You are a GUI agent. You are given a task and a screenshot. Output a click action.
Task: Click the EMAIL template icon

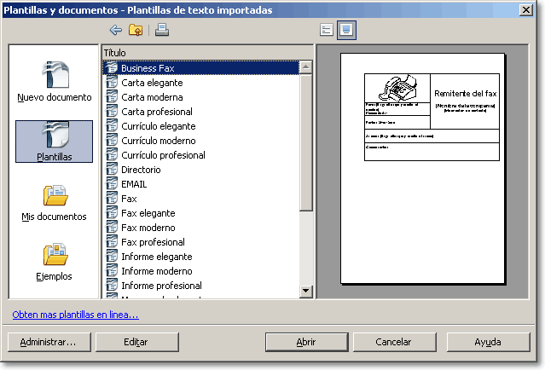[112, 184]
